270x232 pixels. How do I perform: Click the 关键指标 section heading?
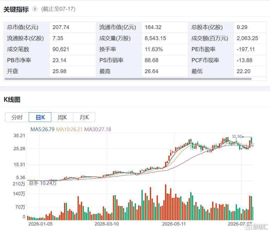pos(16,9)
